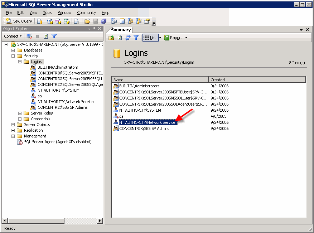Click the Up folder icon in Summary
Viewport: 314px width, 233px height.
click(111, 38)
